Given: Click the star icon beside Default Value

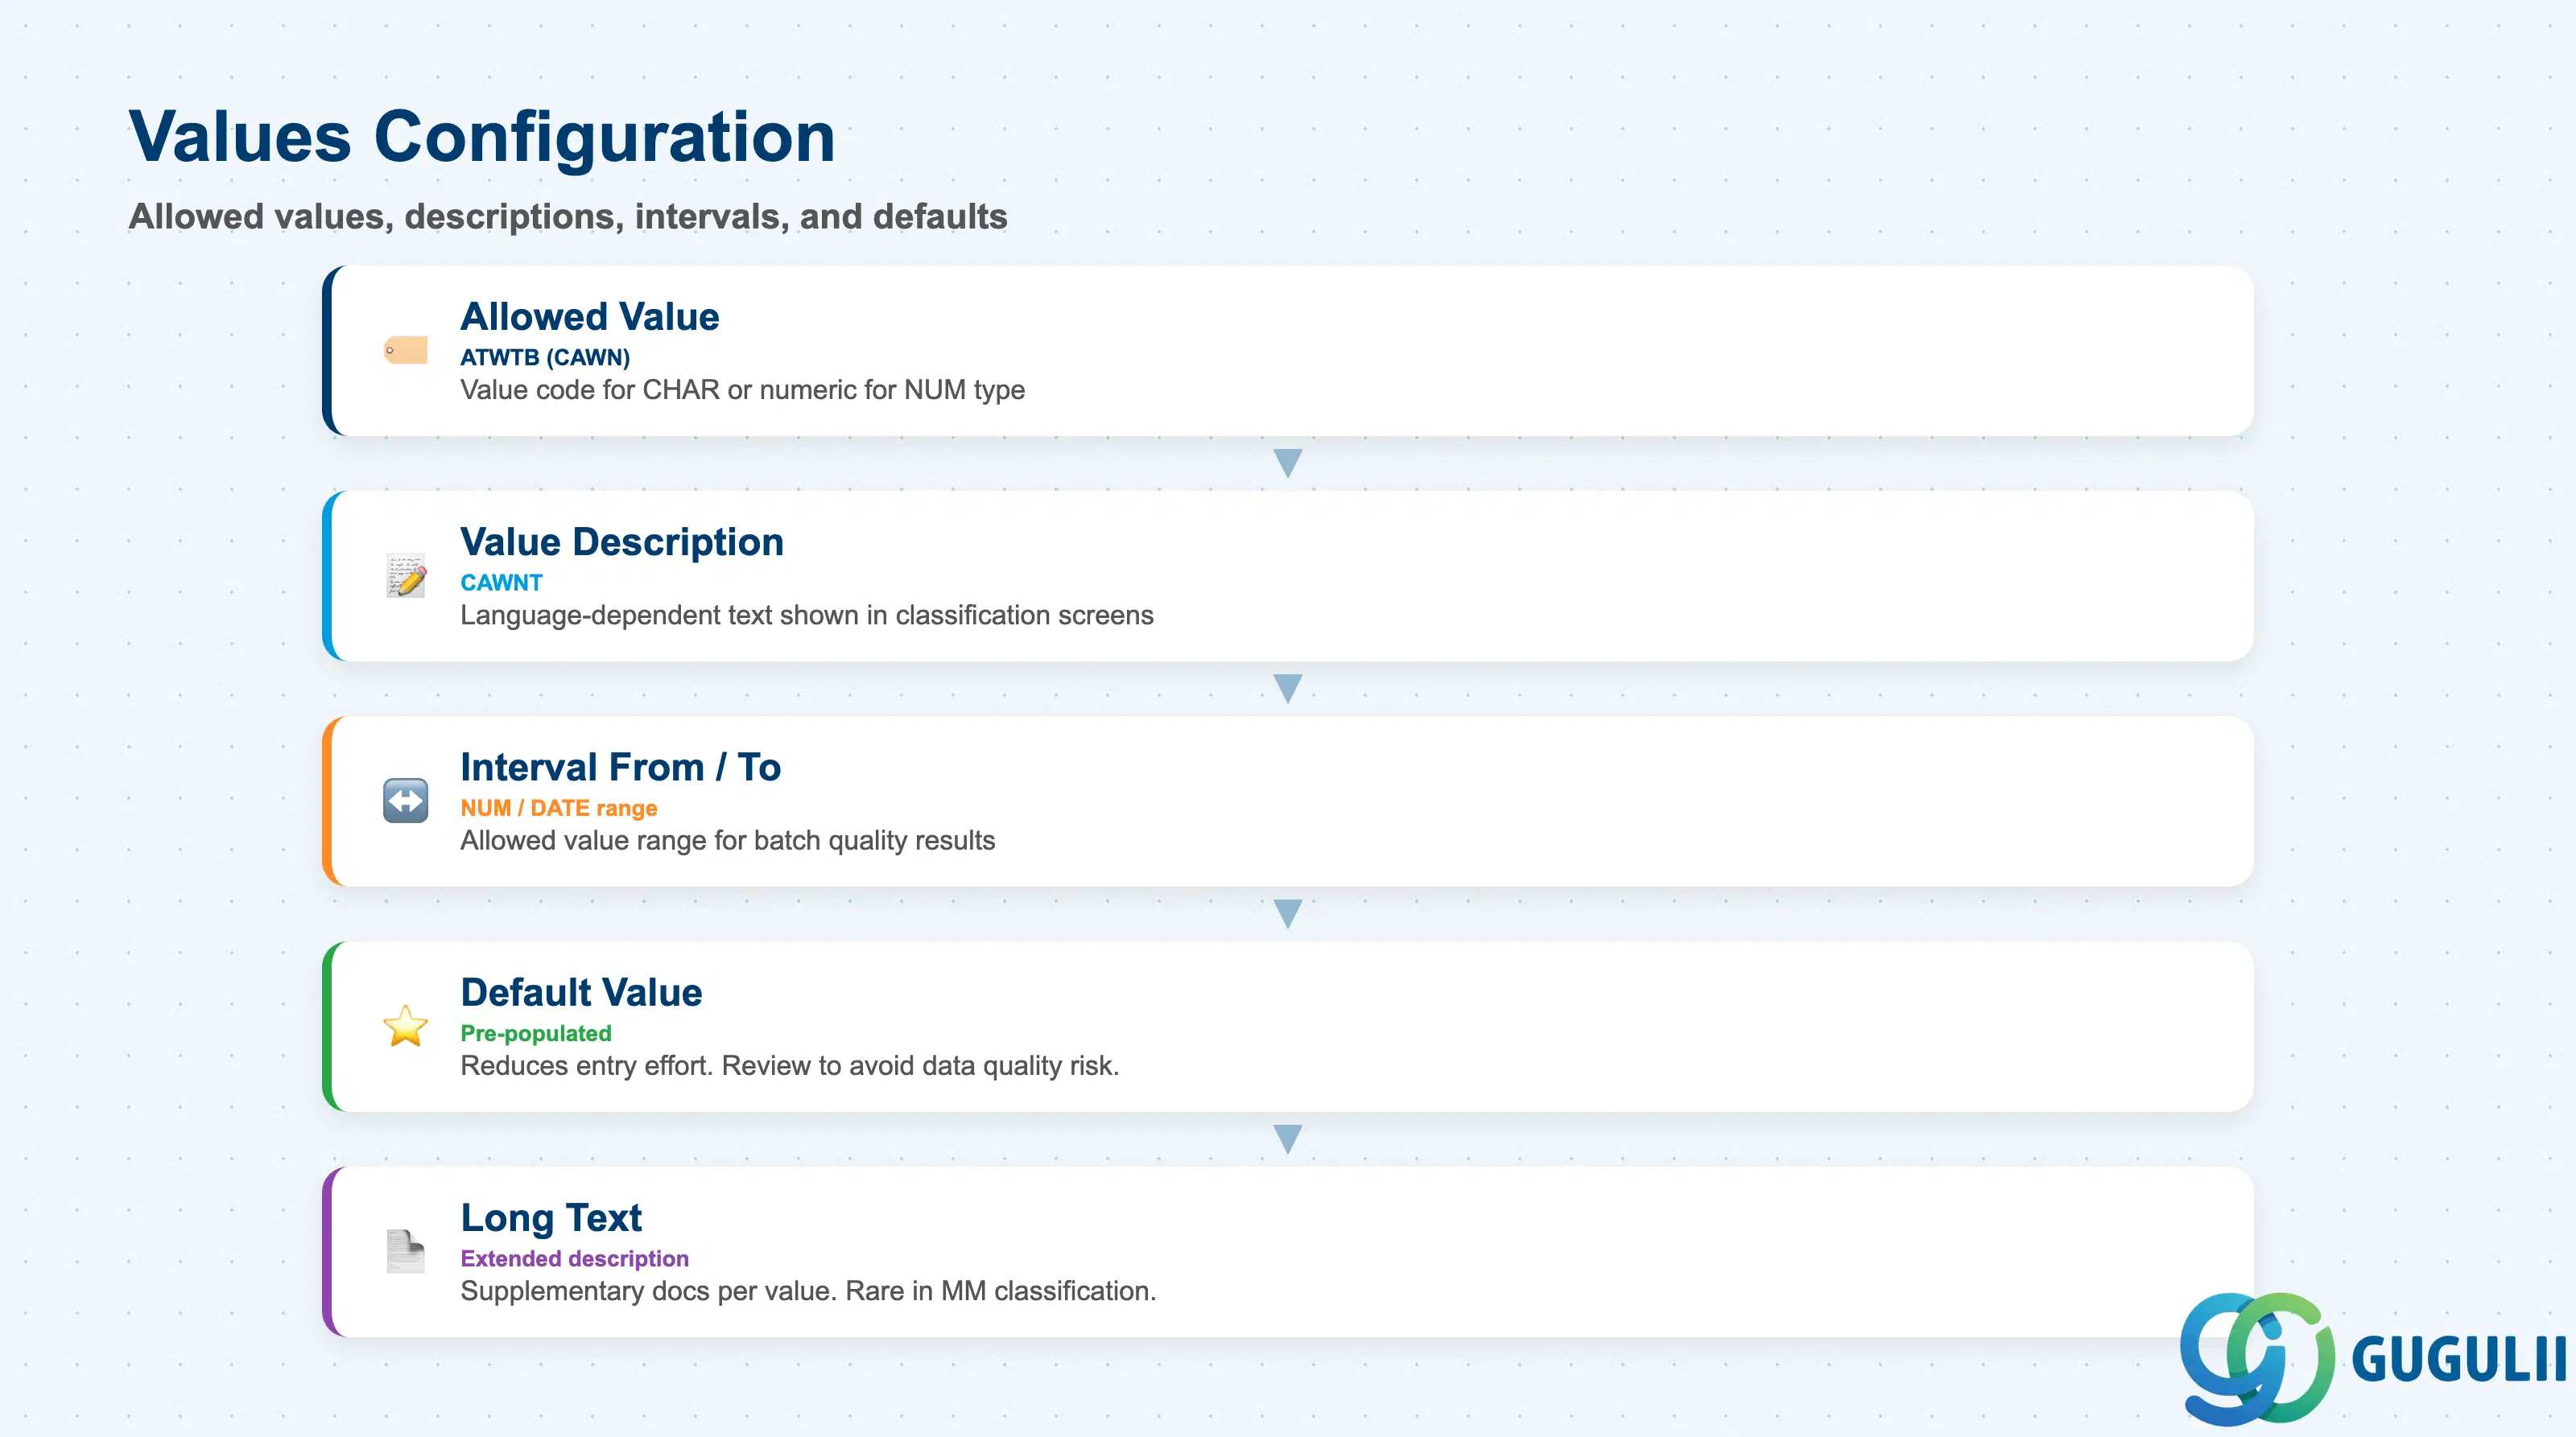Looking at the screenshot, I should (406, 1027).
